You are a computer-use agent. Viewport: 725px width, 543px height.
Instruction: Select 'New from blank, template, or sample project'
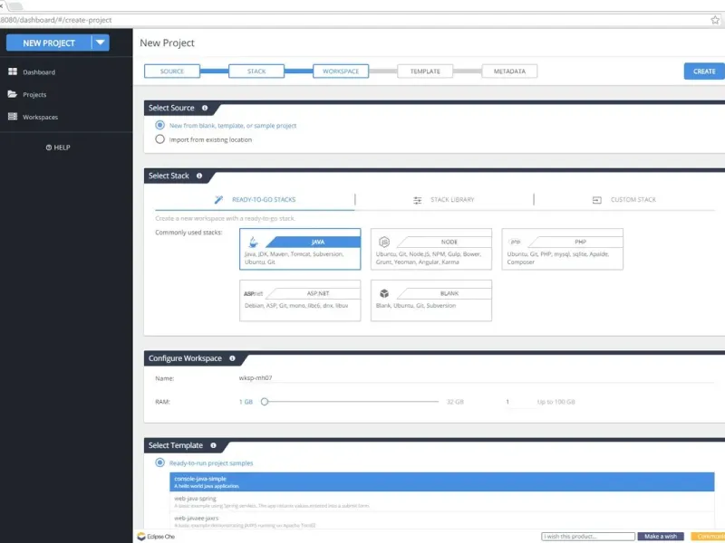pos(160,125)
